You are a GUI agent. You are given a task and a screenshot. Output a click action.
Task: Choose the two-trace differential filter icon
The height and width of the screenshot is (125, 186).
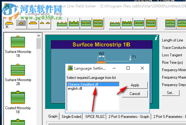pos(45,23)
